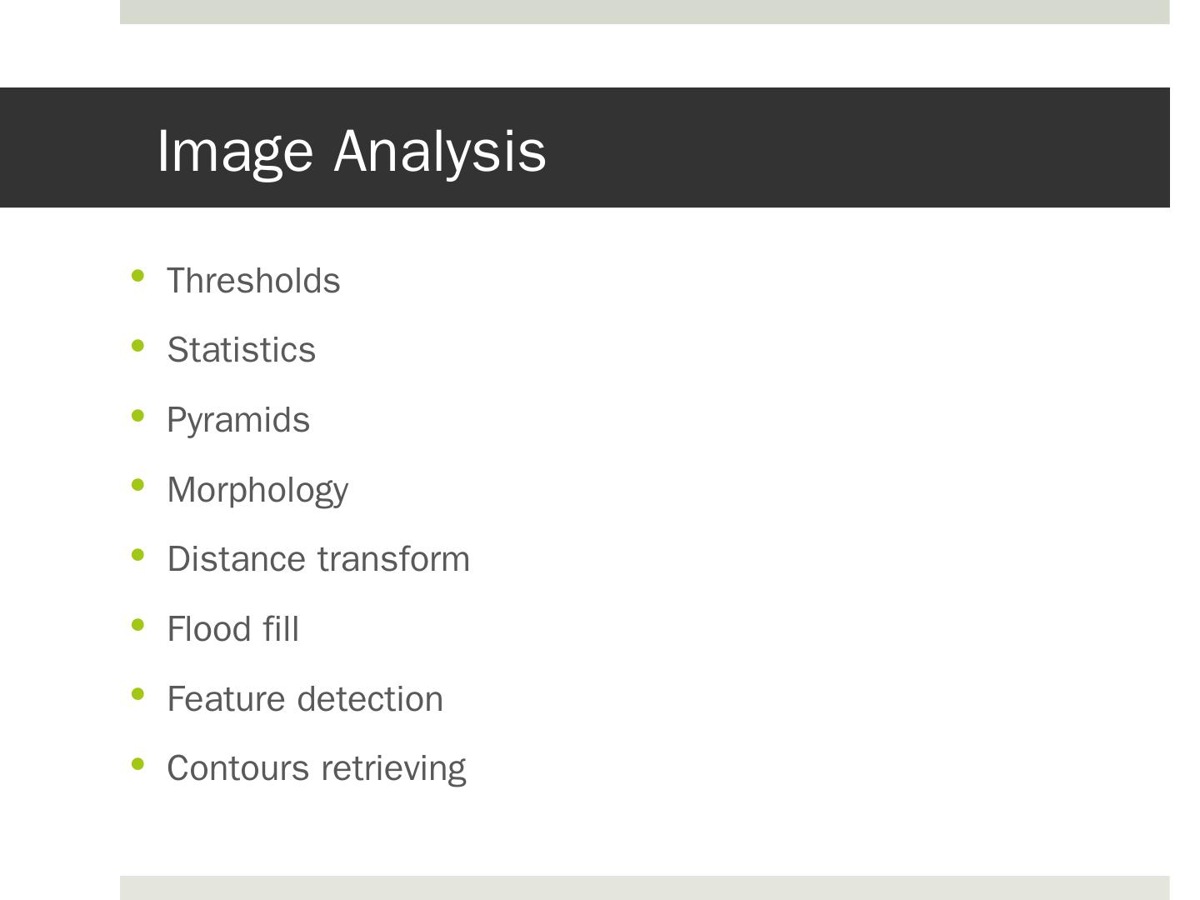The width and height of the screenshot is (1200, 900).
Task: Click the green bullet before Flood fill
Action: [x=138, y=624]
